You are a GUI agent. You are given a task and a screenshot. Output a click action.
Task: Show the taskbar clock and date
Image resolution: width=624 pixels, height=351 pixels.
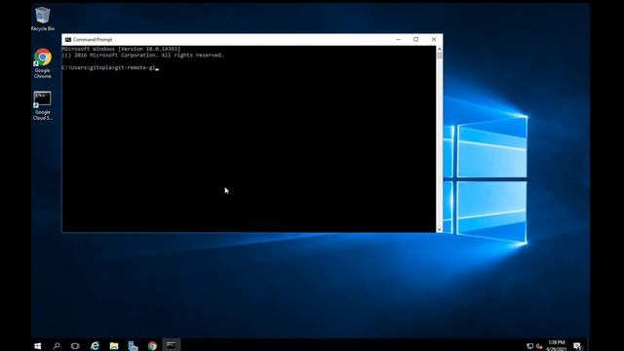click(557, 345)
